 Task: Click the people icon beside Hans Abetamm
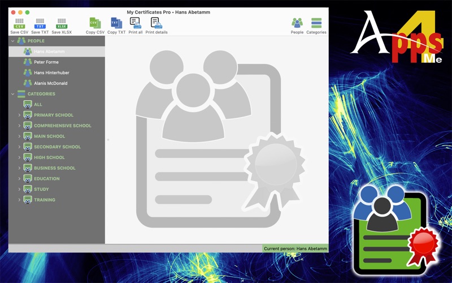28,52
